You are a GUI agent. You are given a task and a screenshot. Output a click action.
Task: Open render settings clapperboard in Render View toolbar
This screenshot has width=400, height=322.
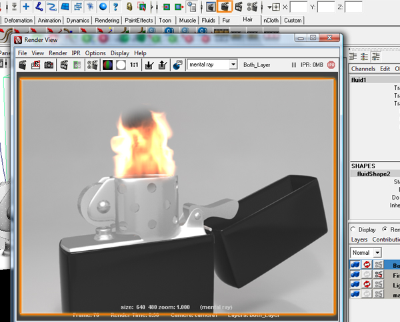93,65
